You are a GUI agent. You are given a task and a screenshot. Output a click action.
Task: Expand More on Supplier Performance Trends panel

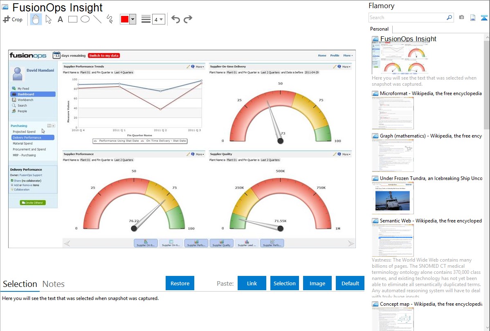pyautogui.click(x=200, y=67)
